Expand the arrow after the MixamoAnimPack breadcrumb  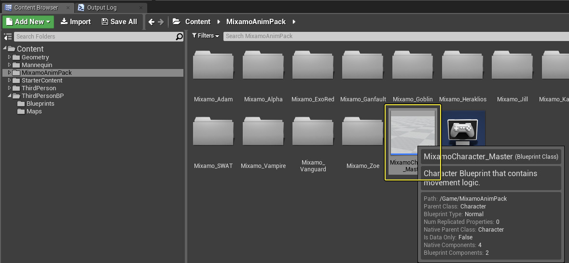[293, 22]
